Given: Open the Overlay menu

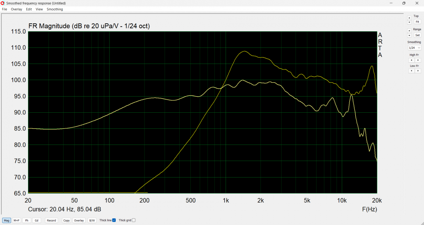Looking at the screenshot, I should point(17,9).
